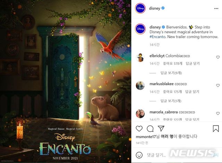Open emoji picker smiley icon
This screenshot has width=222, height=163.
[139, 155]
